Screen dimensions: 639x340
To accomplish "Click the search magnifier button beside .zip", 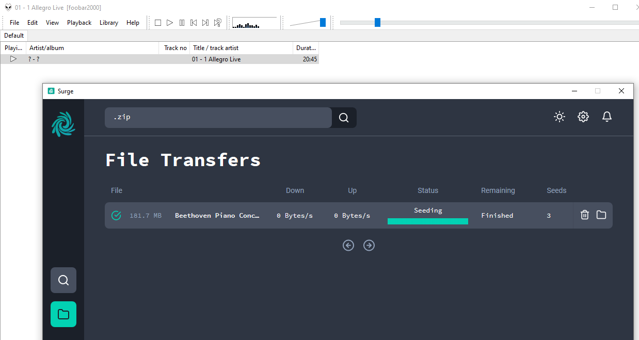I will coord(344,118).
